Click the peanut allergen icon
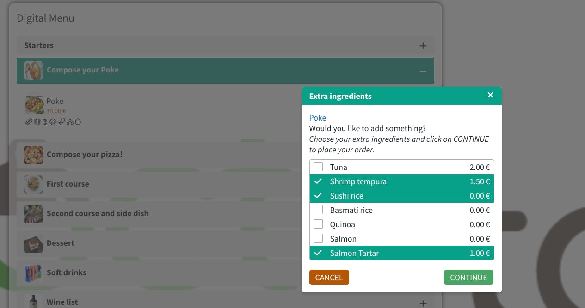 pyautogui.click(x=29, y=122)
